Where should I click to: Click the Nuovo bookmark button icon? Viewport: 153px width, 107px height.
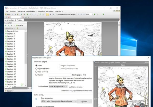pos(17,26)
